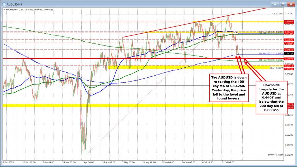Click the time axis label 4 Jul 16:00
The width and height of the screenshot is (297, 167).
click(208, 162)
